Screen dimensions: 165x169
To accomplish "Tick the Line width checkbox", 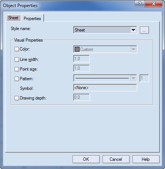I will (x=17, y=59).
